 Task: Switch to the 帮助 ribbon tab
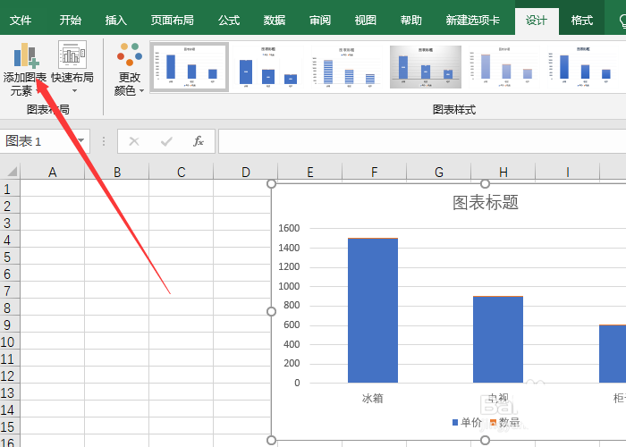410,20
